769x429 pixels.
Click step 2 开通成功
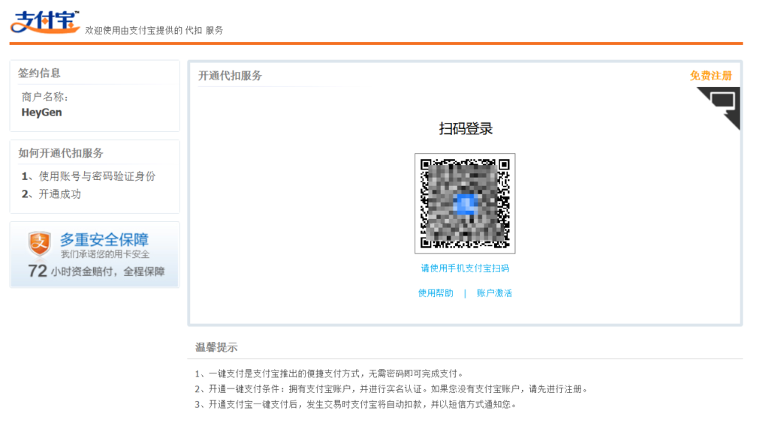pyautogui.click(x=51, y=194)
